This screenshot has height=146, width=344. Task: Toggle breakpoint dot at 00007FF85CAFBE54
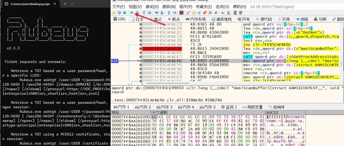(141, 65)
